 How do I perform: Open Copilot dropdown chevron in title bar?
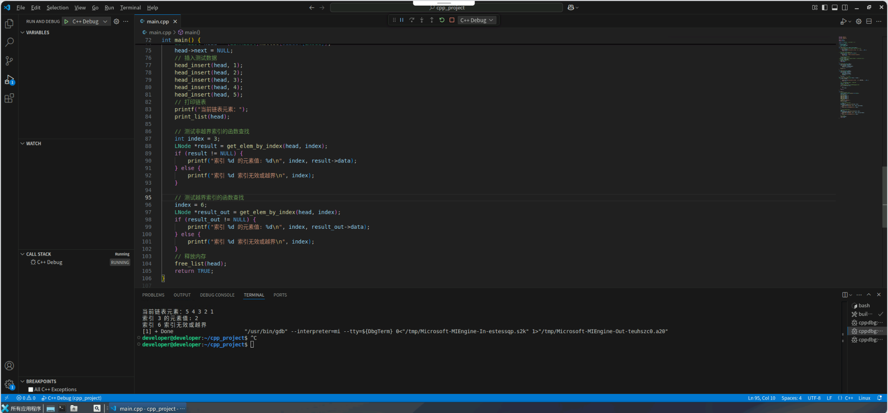click(577, 7)
